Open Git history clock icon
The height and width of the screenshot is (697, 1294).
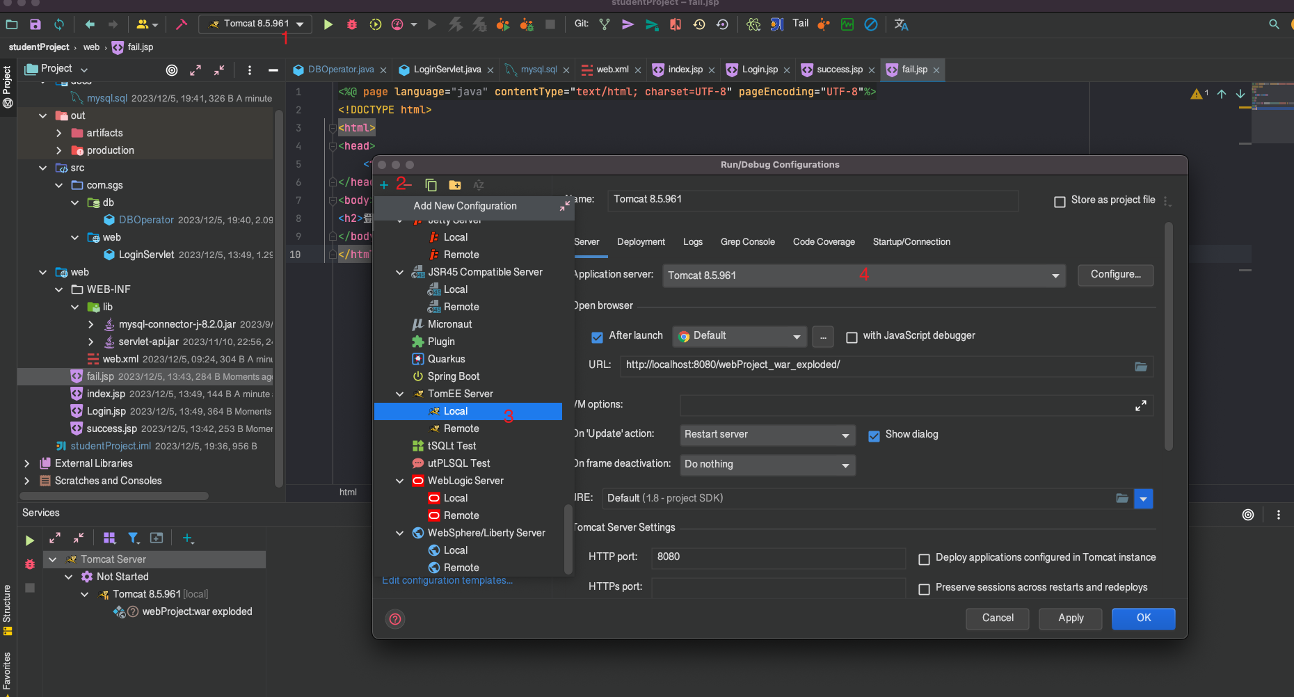pyautogui.click(x=698, y=24)
